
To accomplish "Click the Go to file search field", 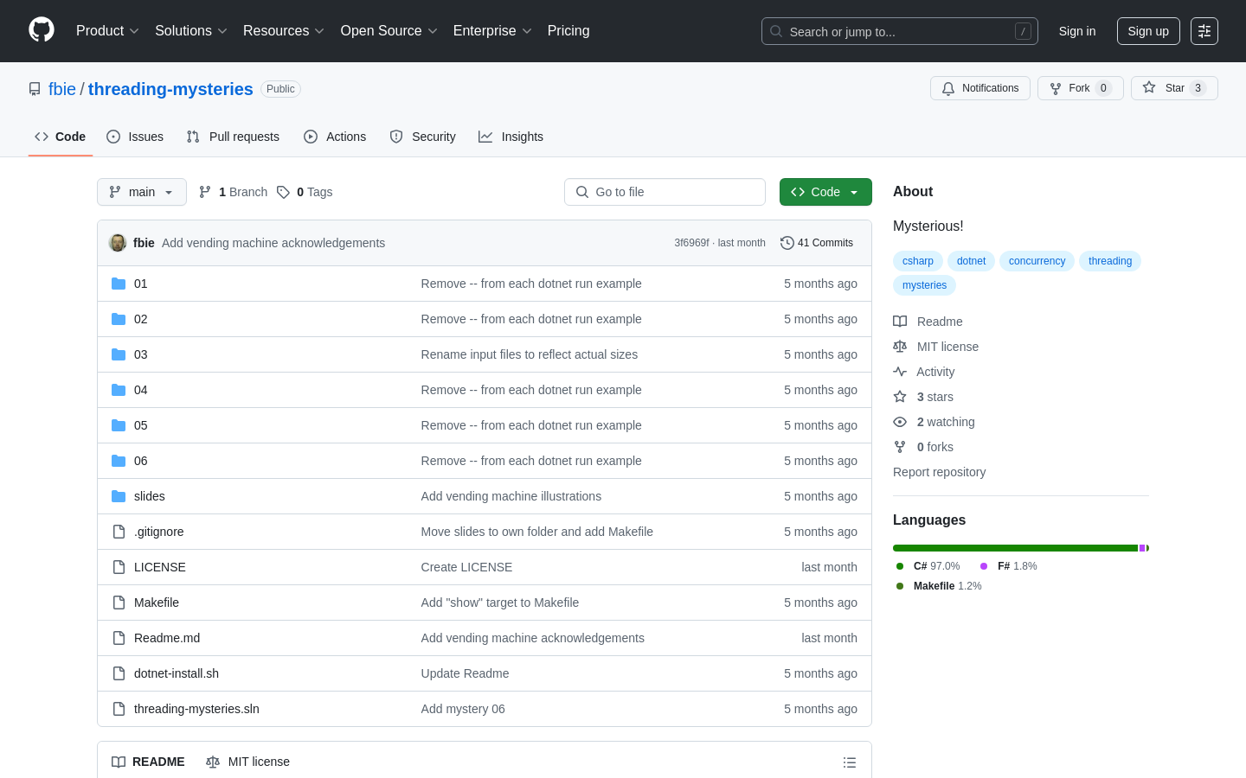I will coord(665,192).
